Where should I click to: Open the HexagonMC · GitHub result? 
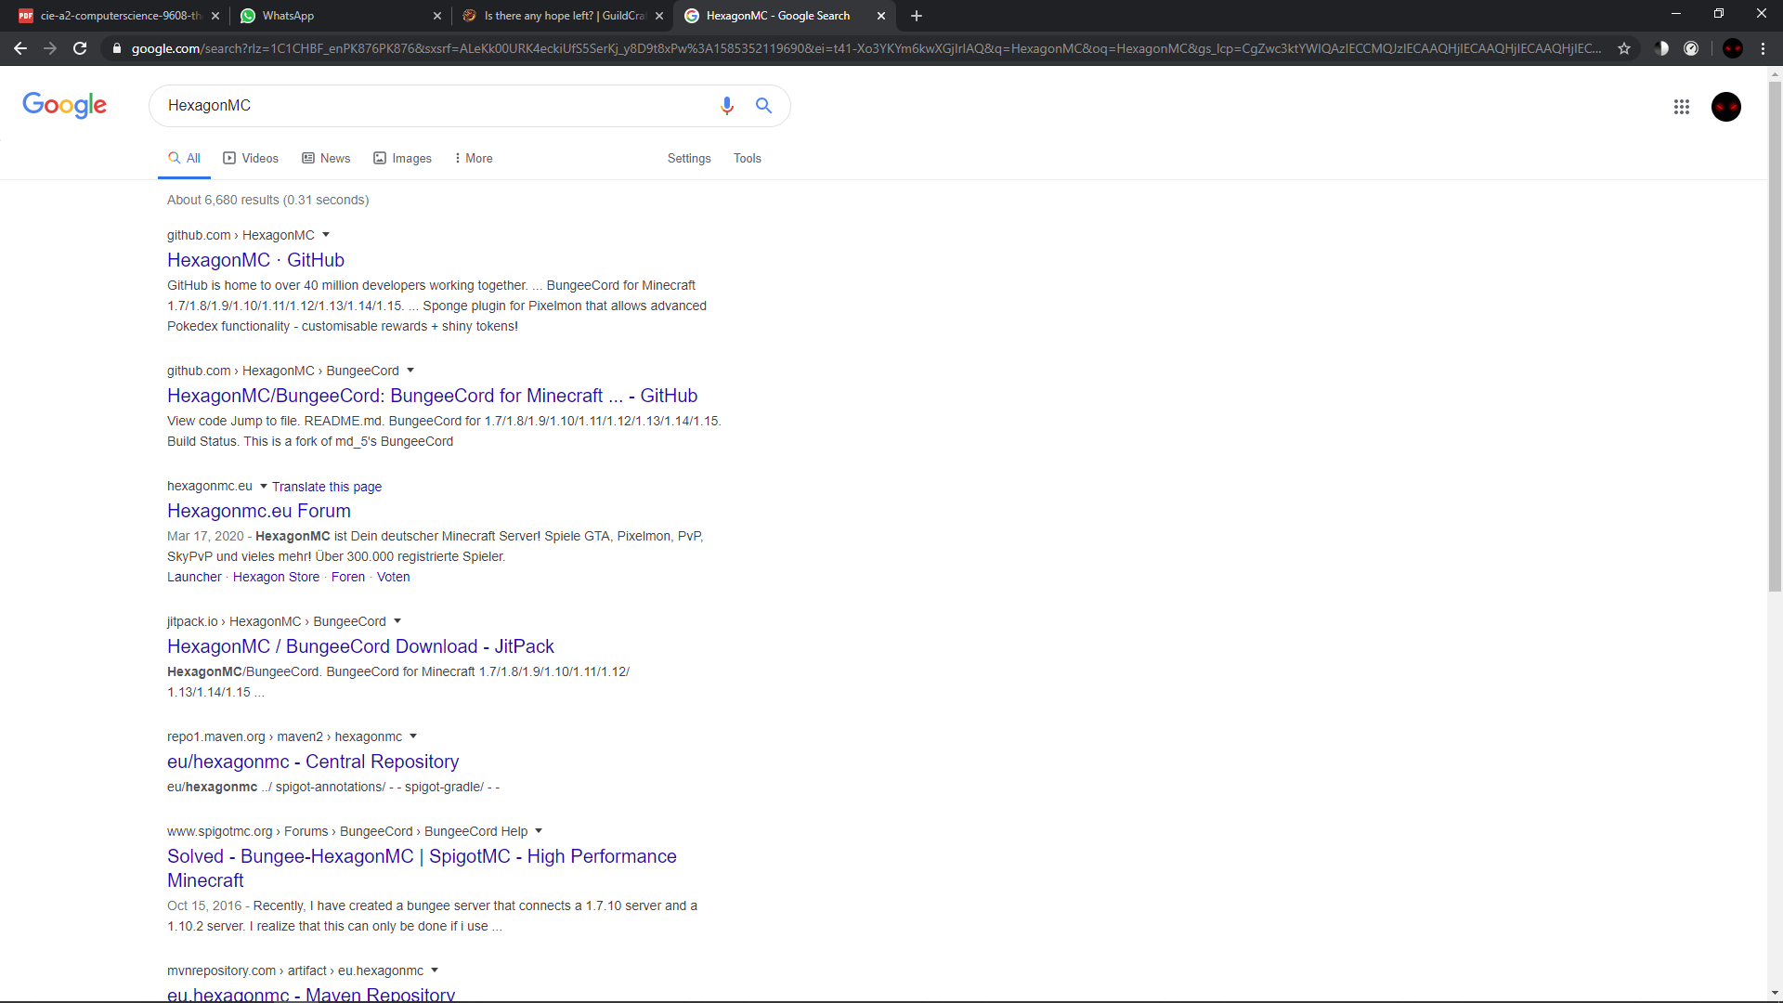pos(255,260)
